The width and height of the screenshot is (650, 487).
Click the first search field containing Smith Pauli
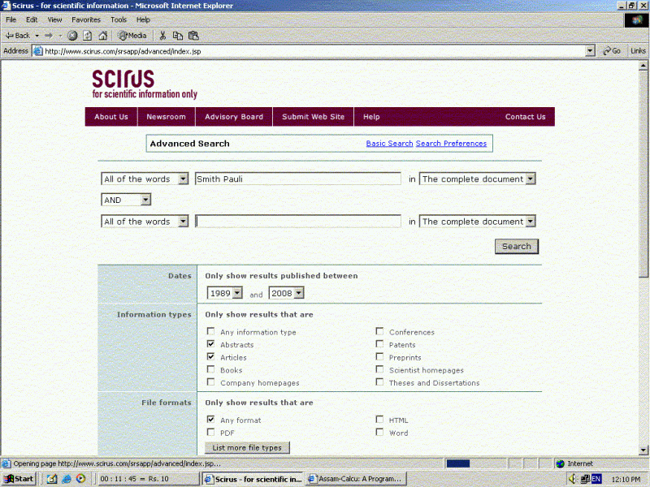297,179
